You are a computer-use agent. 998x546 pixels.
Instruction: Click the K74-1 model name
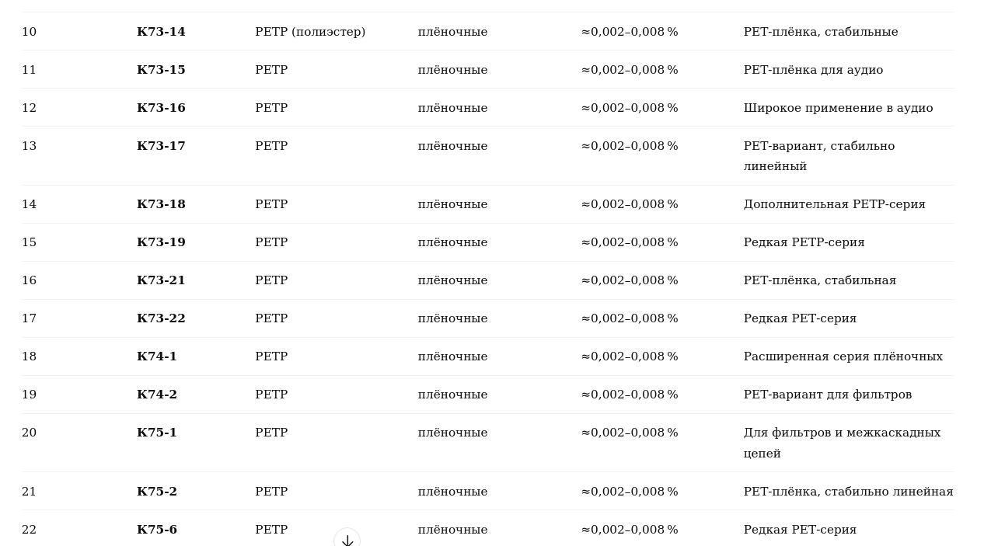coord(157,356)
